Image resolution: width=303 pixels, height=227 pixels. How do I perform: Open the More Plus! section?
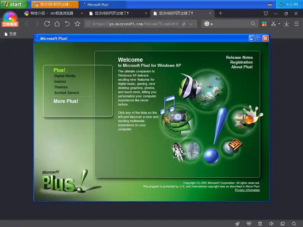pyautogui.click(x=66, y=101)
